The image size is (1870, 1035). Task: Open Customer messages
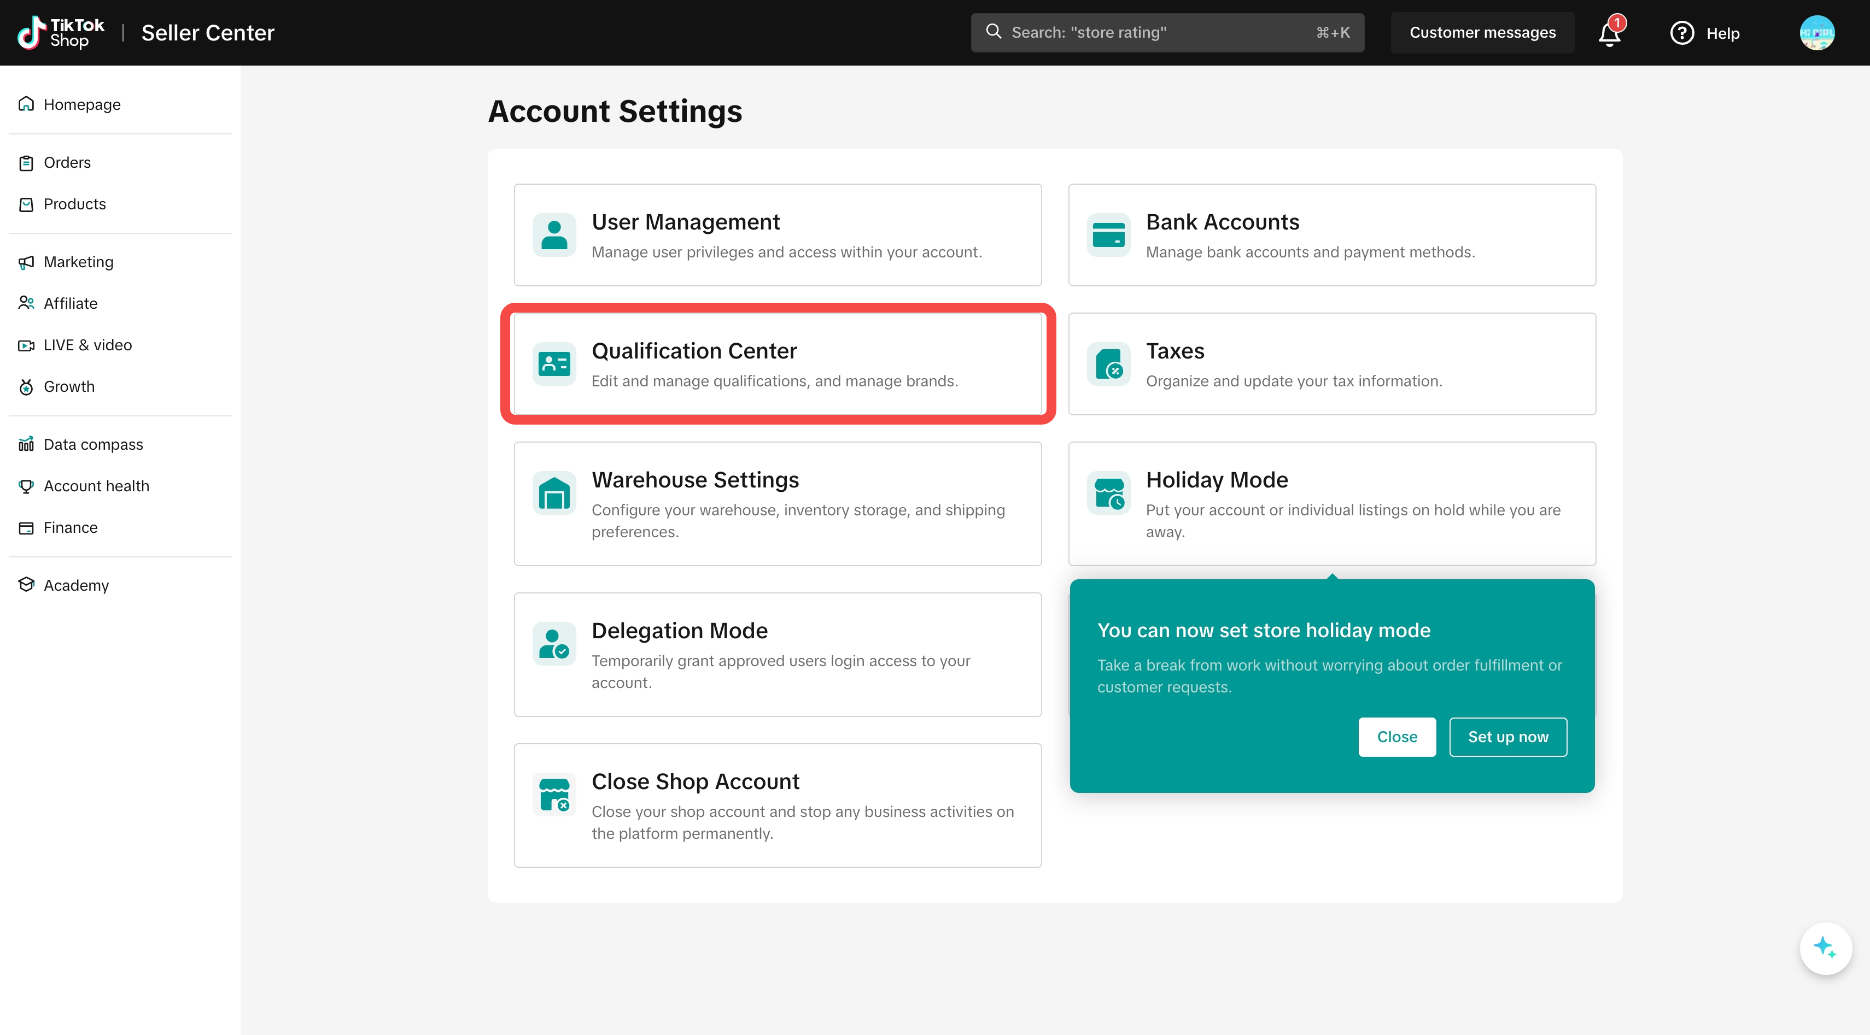pyautogui.click(x=1482, y=33)
